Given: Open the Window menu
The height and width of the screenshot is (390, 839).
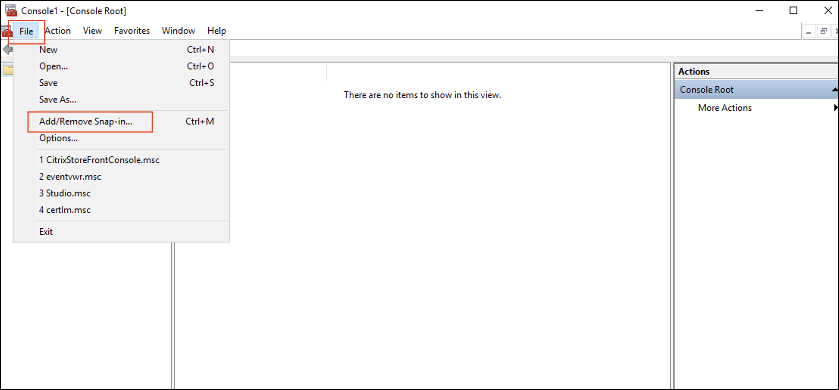Looking at the screenshot, I should [178, 31].
